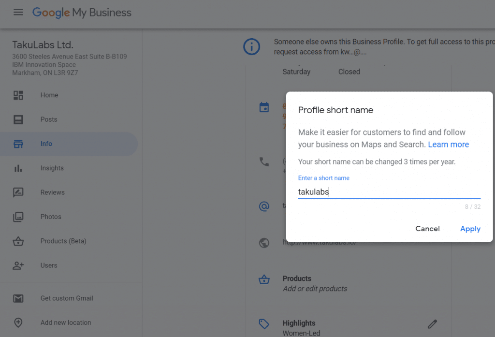Open Posts in the sidebar

pos(49,119)
